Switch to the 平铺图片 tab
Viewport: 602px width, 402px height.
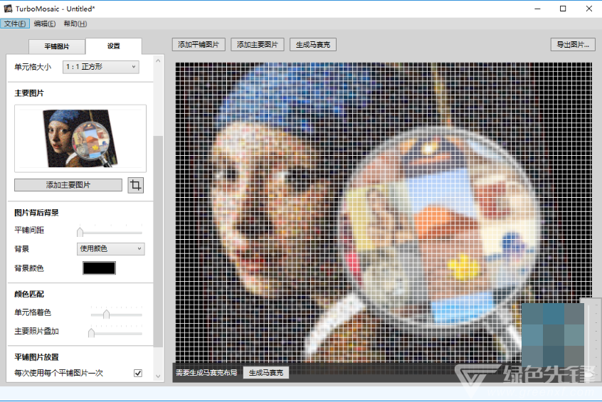[x=57, y=46]
